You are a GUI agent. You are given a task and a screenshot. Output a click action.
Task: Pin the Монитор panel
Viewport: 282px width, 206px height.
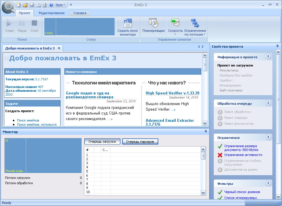pos(206,132)
